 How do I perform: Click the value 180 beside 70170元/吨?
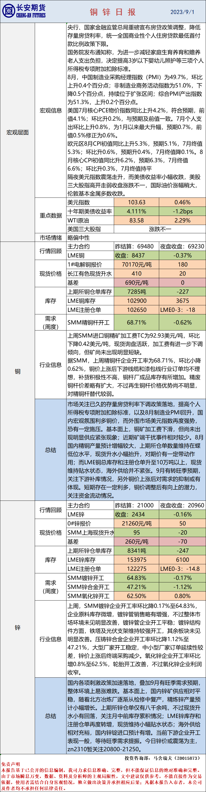(x=183, y=265)
